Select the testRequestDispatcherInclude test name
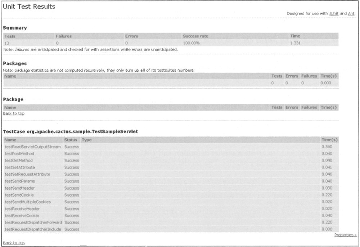Screen dimensions: 360x247 [33, 229]
